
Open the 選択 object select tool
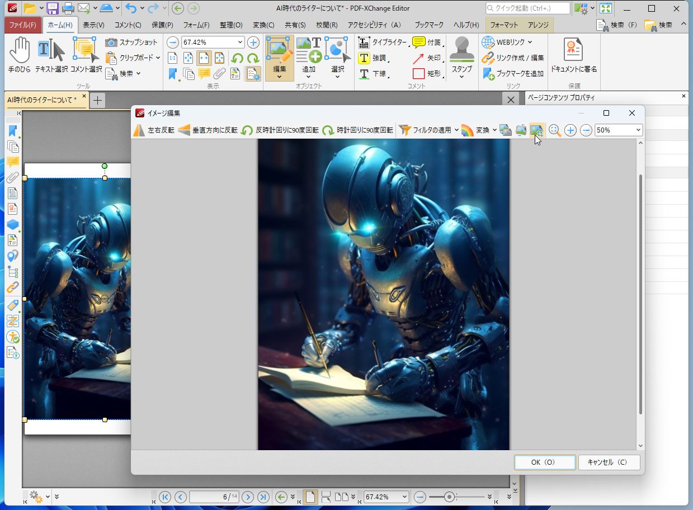[337, 58]
